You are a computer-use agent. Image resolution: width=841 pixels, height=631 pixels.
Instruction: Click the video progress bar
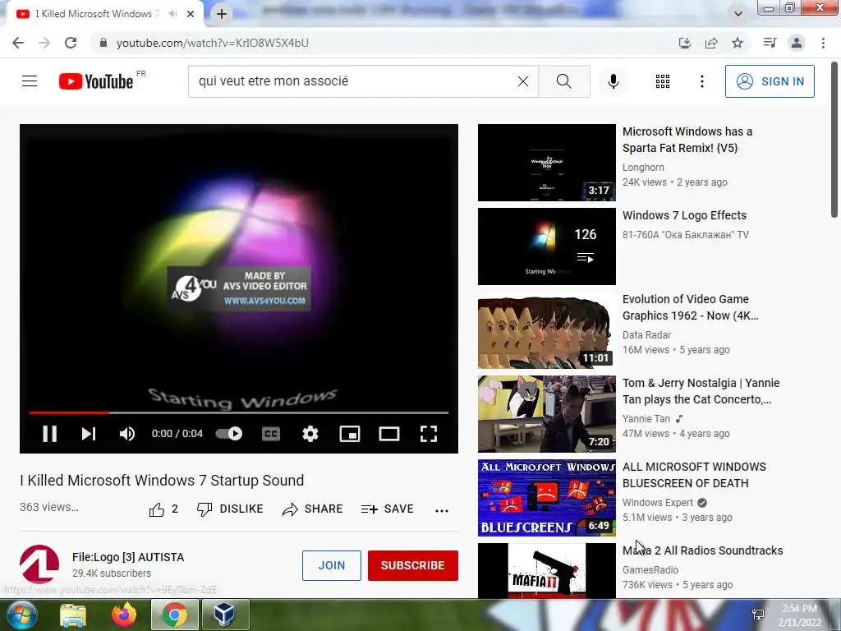[239, 412]
